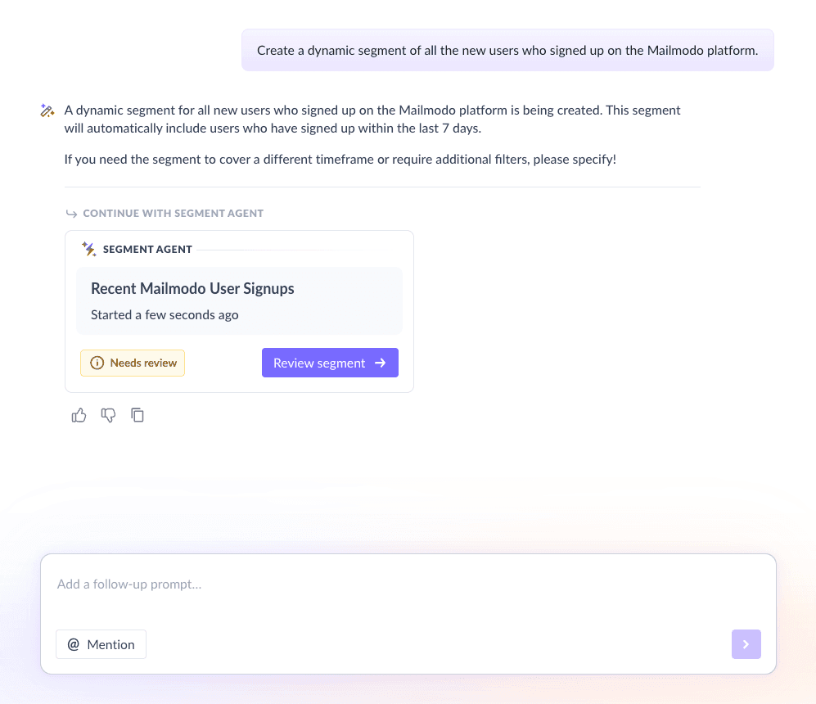Click the arrow inside Review segment button
Screen dimensions: 816x704
click(x=379, y=363)
